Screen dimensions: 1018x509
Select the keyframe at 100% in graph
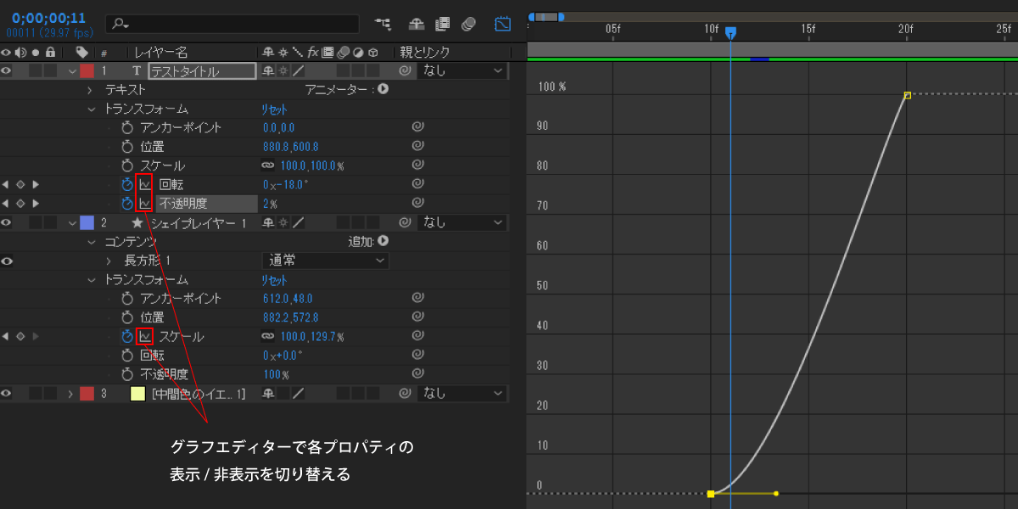click(907, 96)
